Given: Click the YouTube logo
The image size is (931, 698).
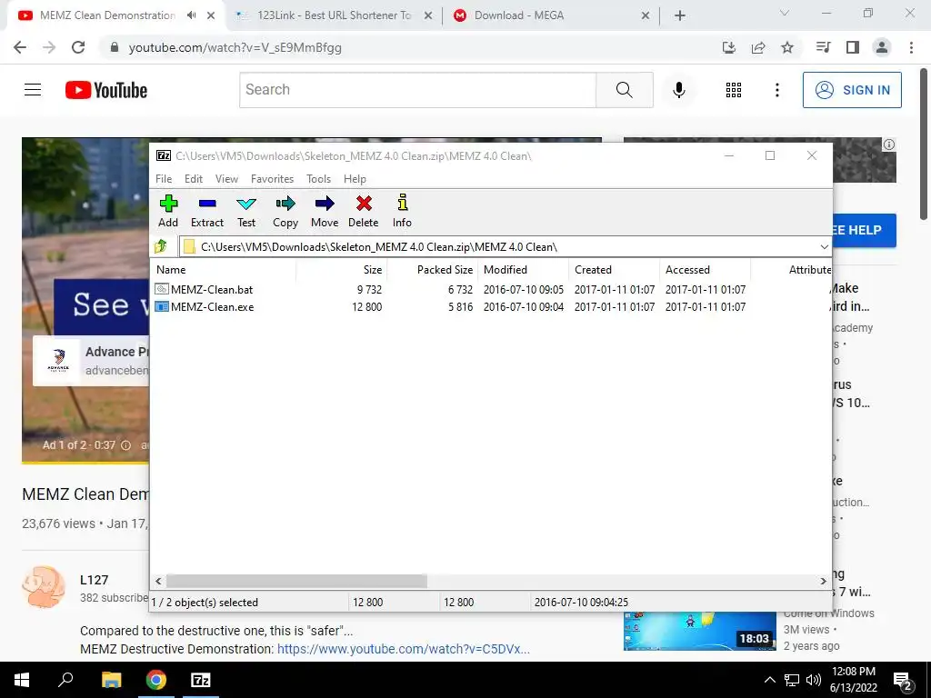Looking at the screenshot, I should [x=106, y=90].
